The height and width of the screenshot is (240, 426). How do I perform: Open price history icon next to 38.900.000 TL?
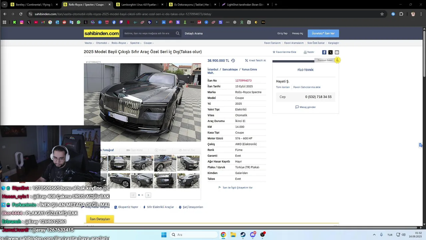click(233, 61)
